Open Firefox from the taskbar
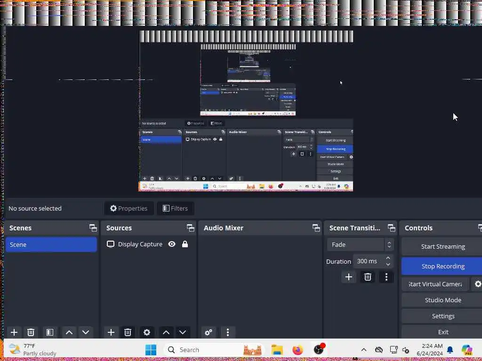The width and height of the screenshot is (482, 361). click(x=297, y=350)
